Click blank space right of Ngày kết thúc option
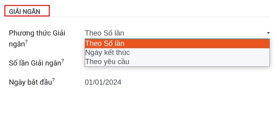The width and height of the screenshot is (275, 125). click(x=200, y=53)
